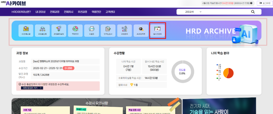
Task: Go to 고객센터 in navigation
Action: click(x=110, y=12)
